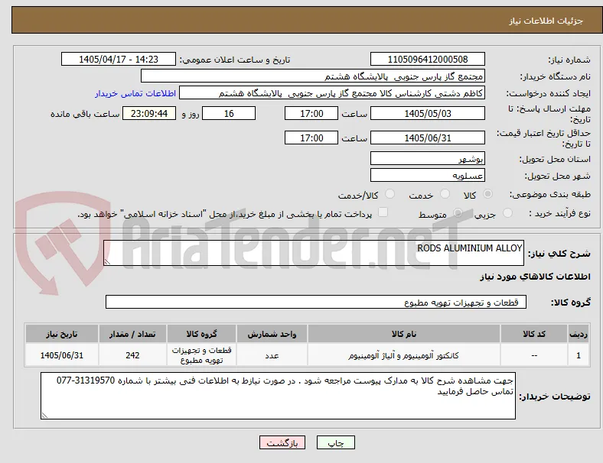Click the اطلاعات کالاهای مورد نیاز heading
Image resolution: width=603 pixels, height=463 pixels.
535,277
